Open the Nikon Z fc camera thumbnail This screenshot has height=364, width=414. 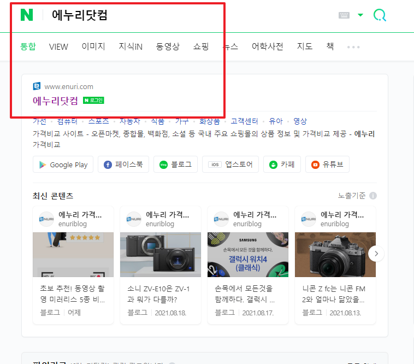[335, 255]
